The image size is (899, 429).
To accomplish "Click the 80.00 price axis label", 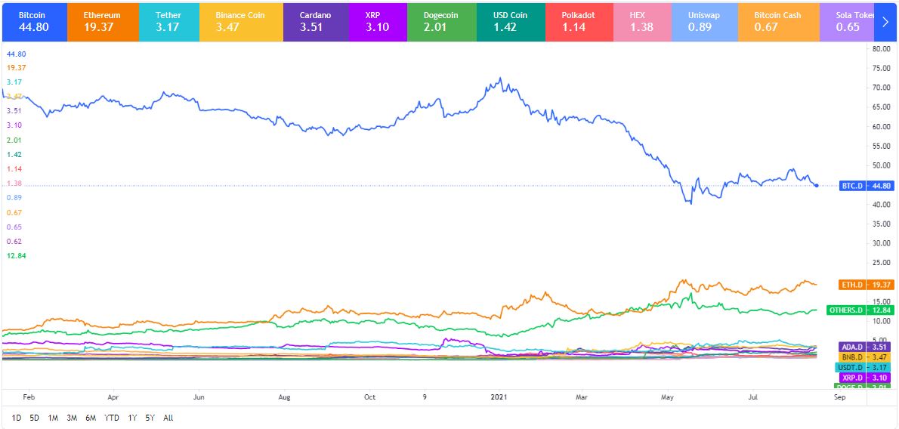I will pos(880,49).
